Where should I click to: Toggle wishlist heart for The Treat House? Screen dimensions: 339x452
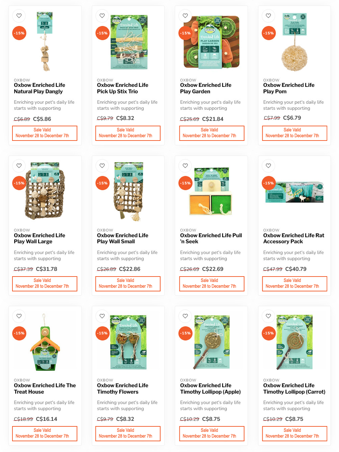(19, 316)
